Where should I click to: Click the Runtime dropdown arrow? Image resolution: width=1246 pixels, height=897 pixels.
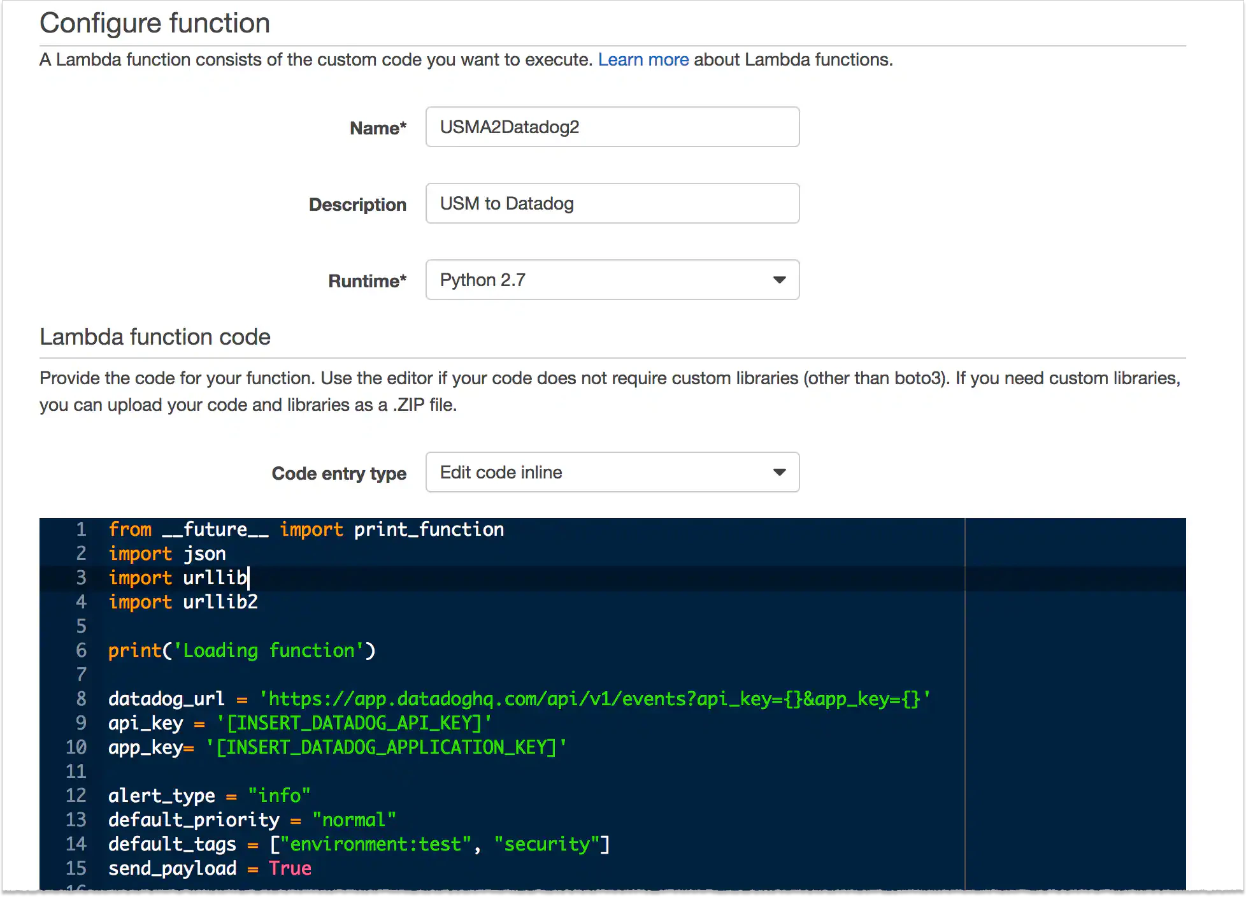click(x=779, y=280)
